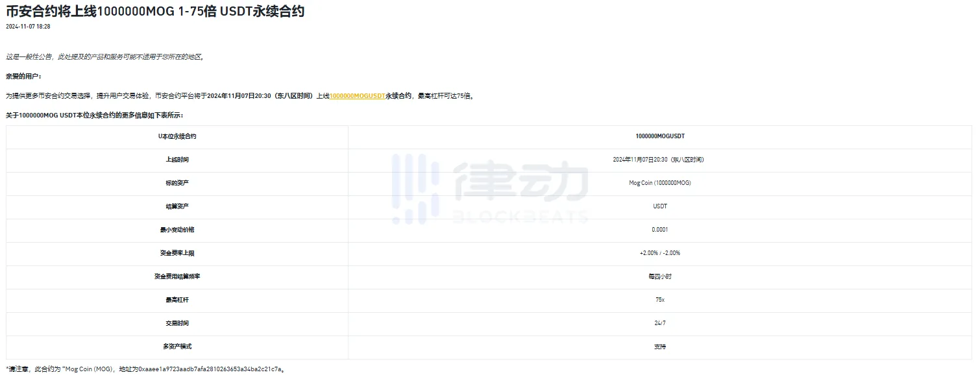
Task: Click the 'USDT' value cell
Action: click(660, 206)
